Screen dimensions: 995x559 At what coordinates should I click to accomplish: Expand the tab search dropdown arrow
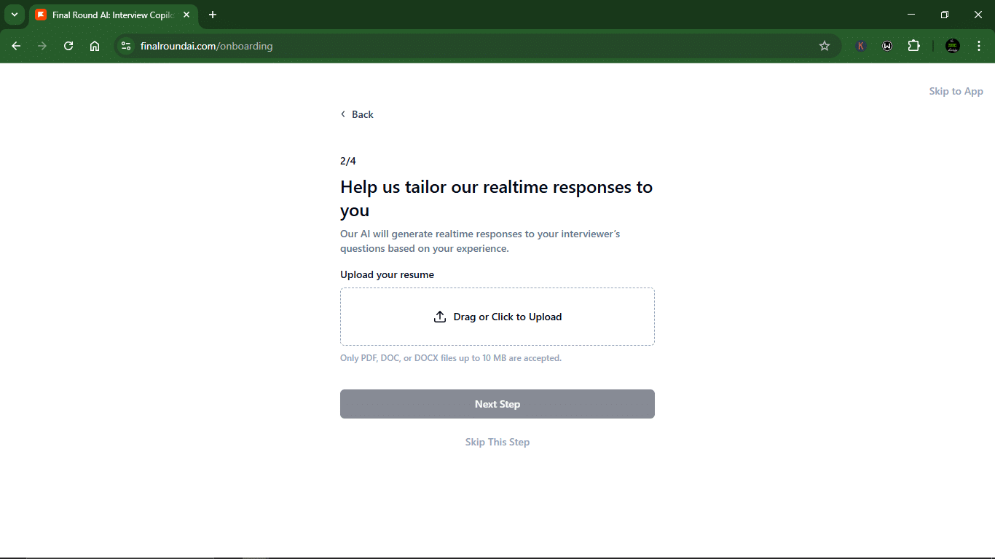tap(14, 15)
